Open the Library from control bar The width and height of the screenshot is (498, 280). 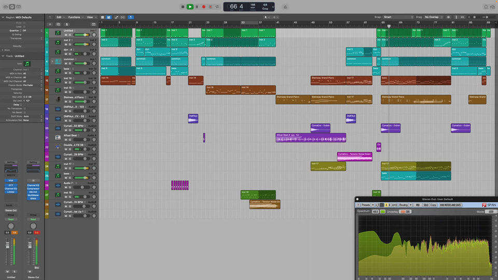click(x=6, y=7)
